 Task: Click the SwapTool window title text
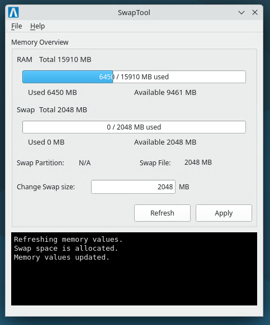(x=134, y=12)
